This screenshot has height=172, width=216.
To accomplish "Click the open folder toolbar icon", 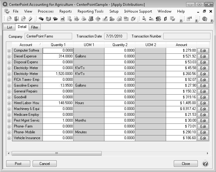I will click(9, 19).
